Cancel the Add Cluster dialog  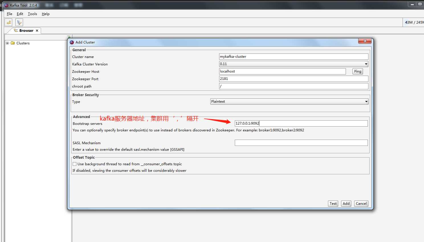(x=361, y=204)
